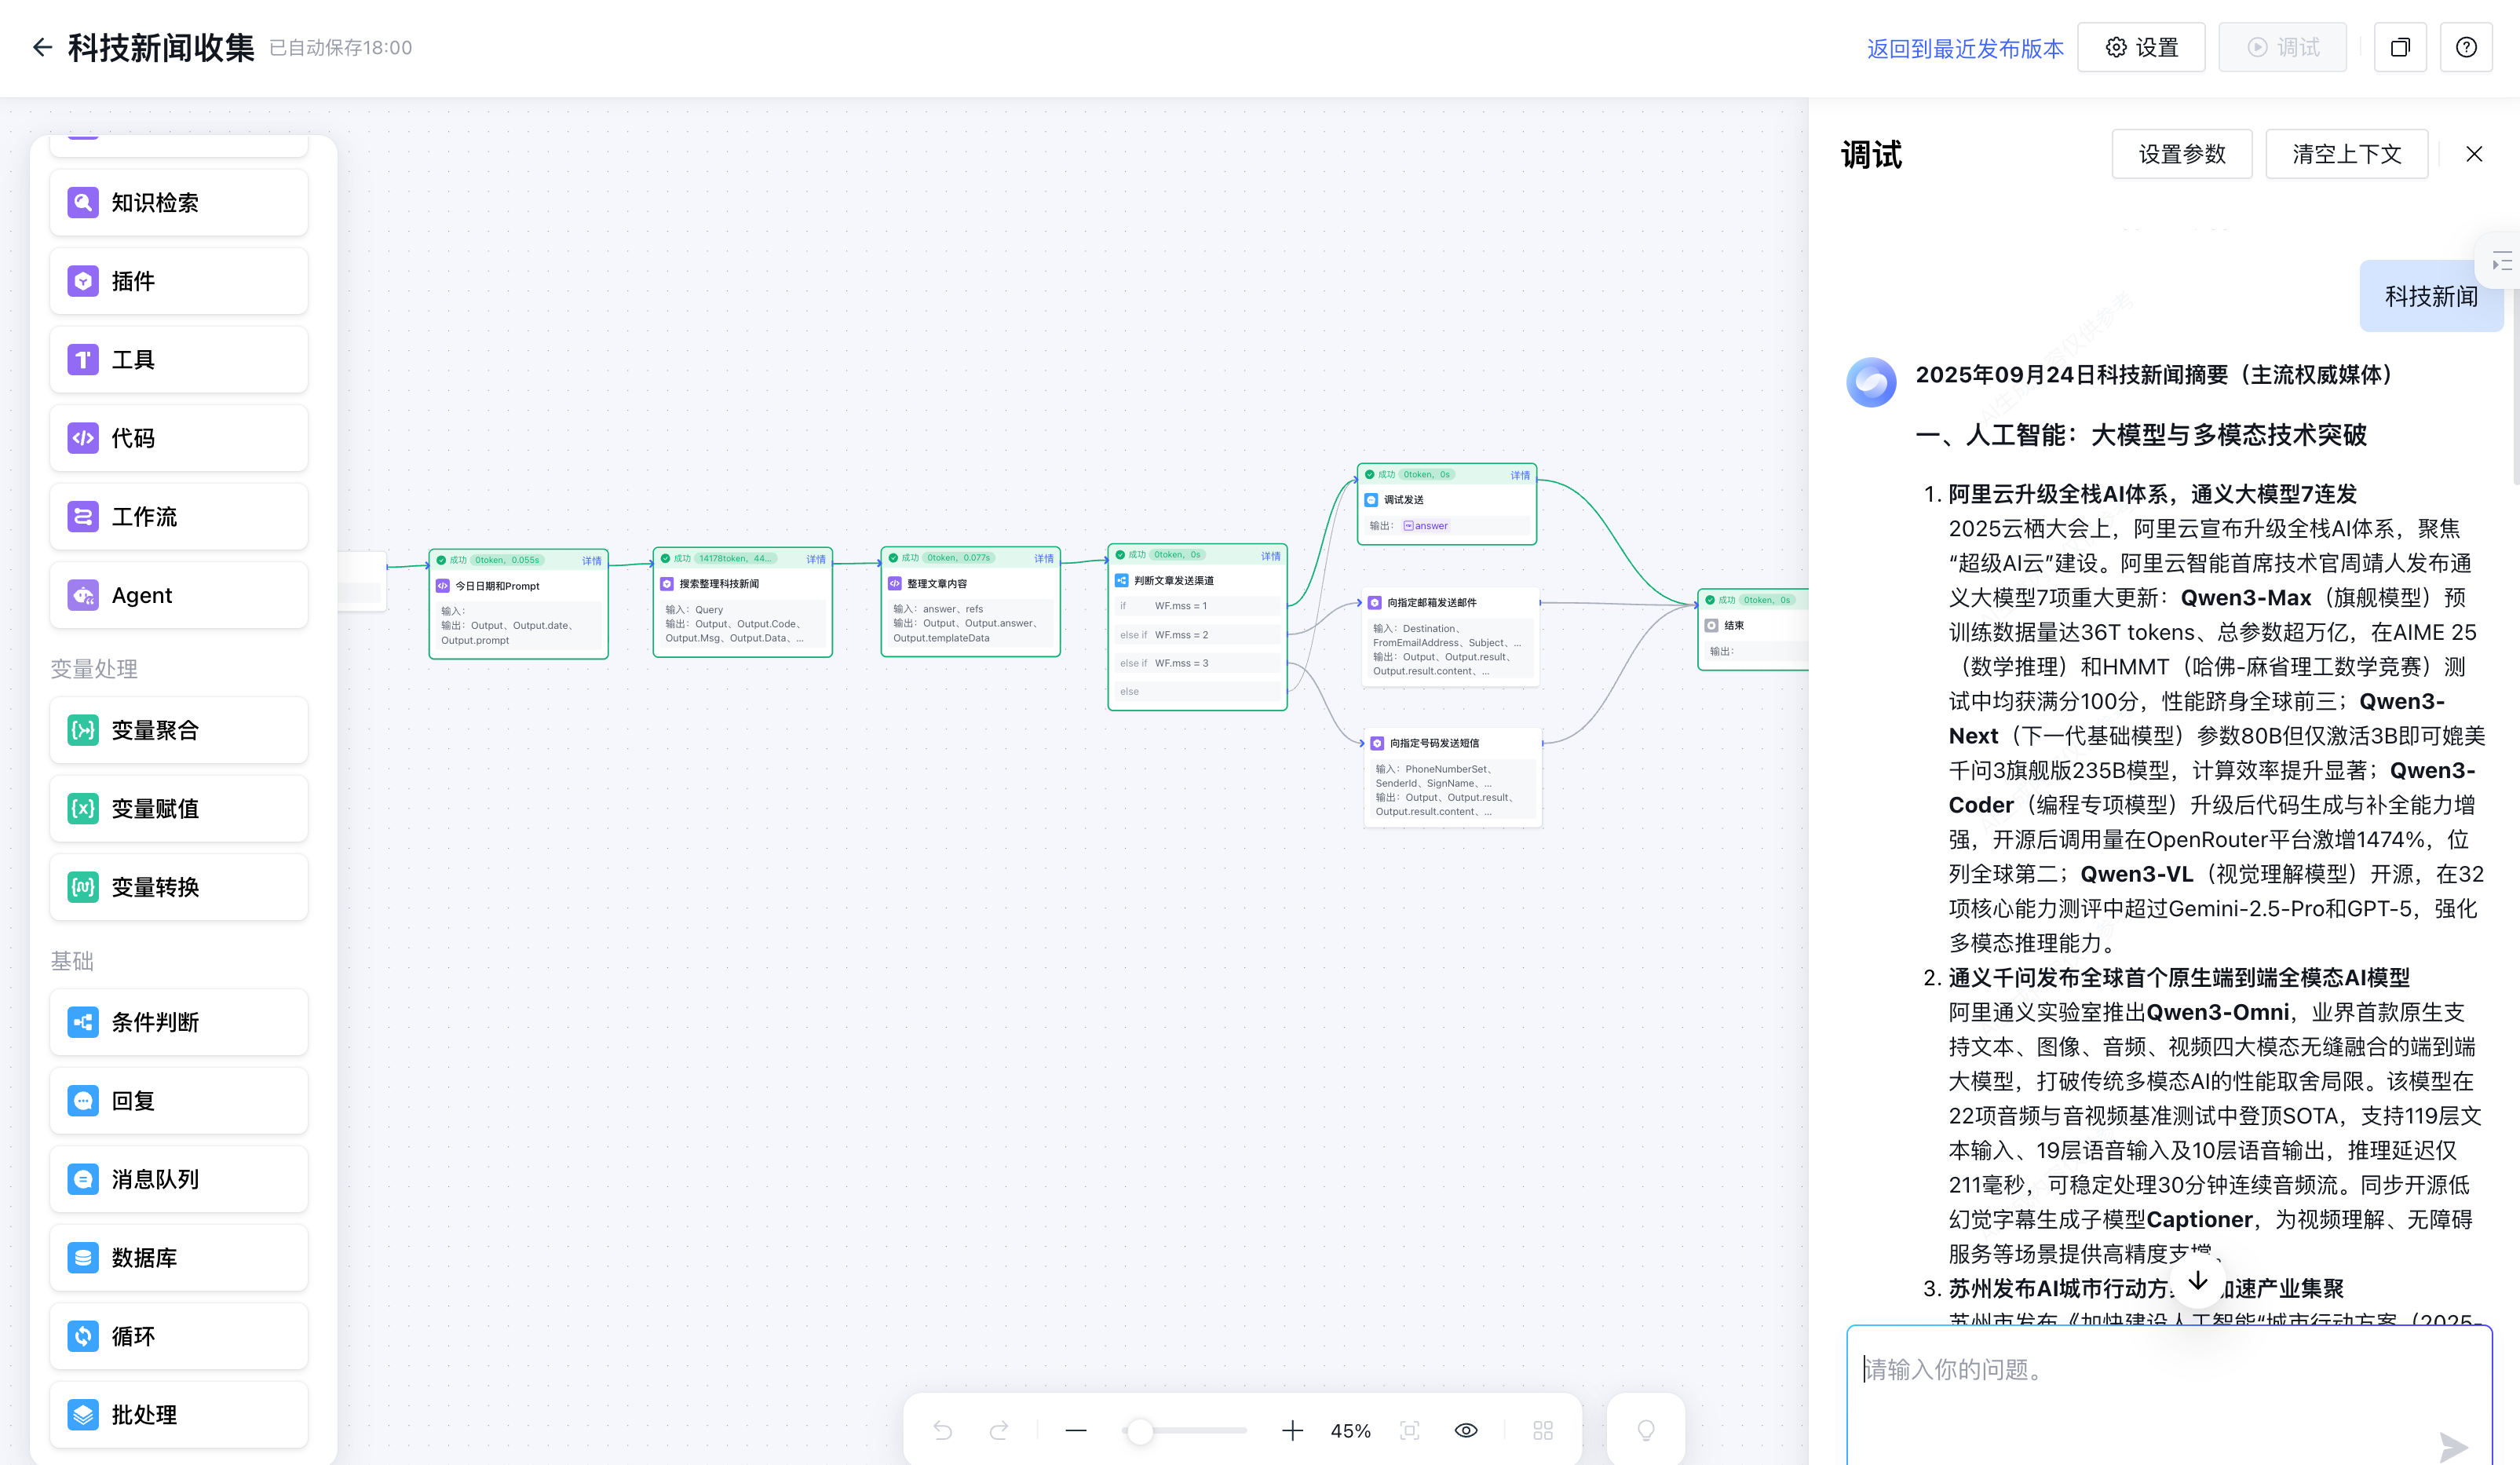Select the 数据库 database node component
2520x1465 pixels.
(x=179, y=1257)
